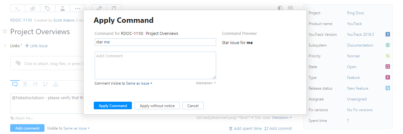Screen dimensions: 403x134
Task: Open the Markdown dropdown in the dialog
Action: (206, 83)
